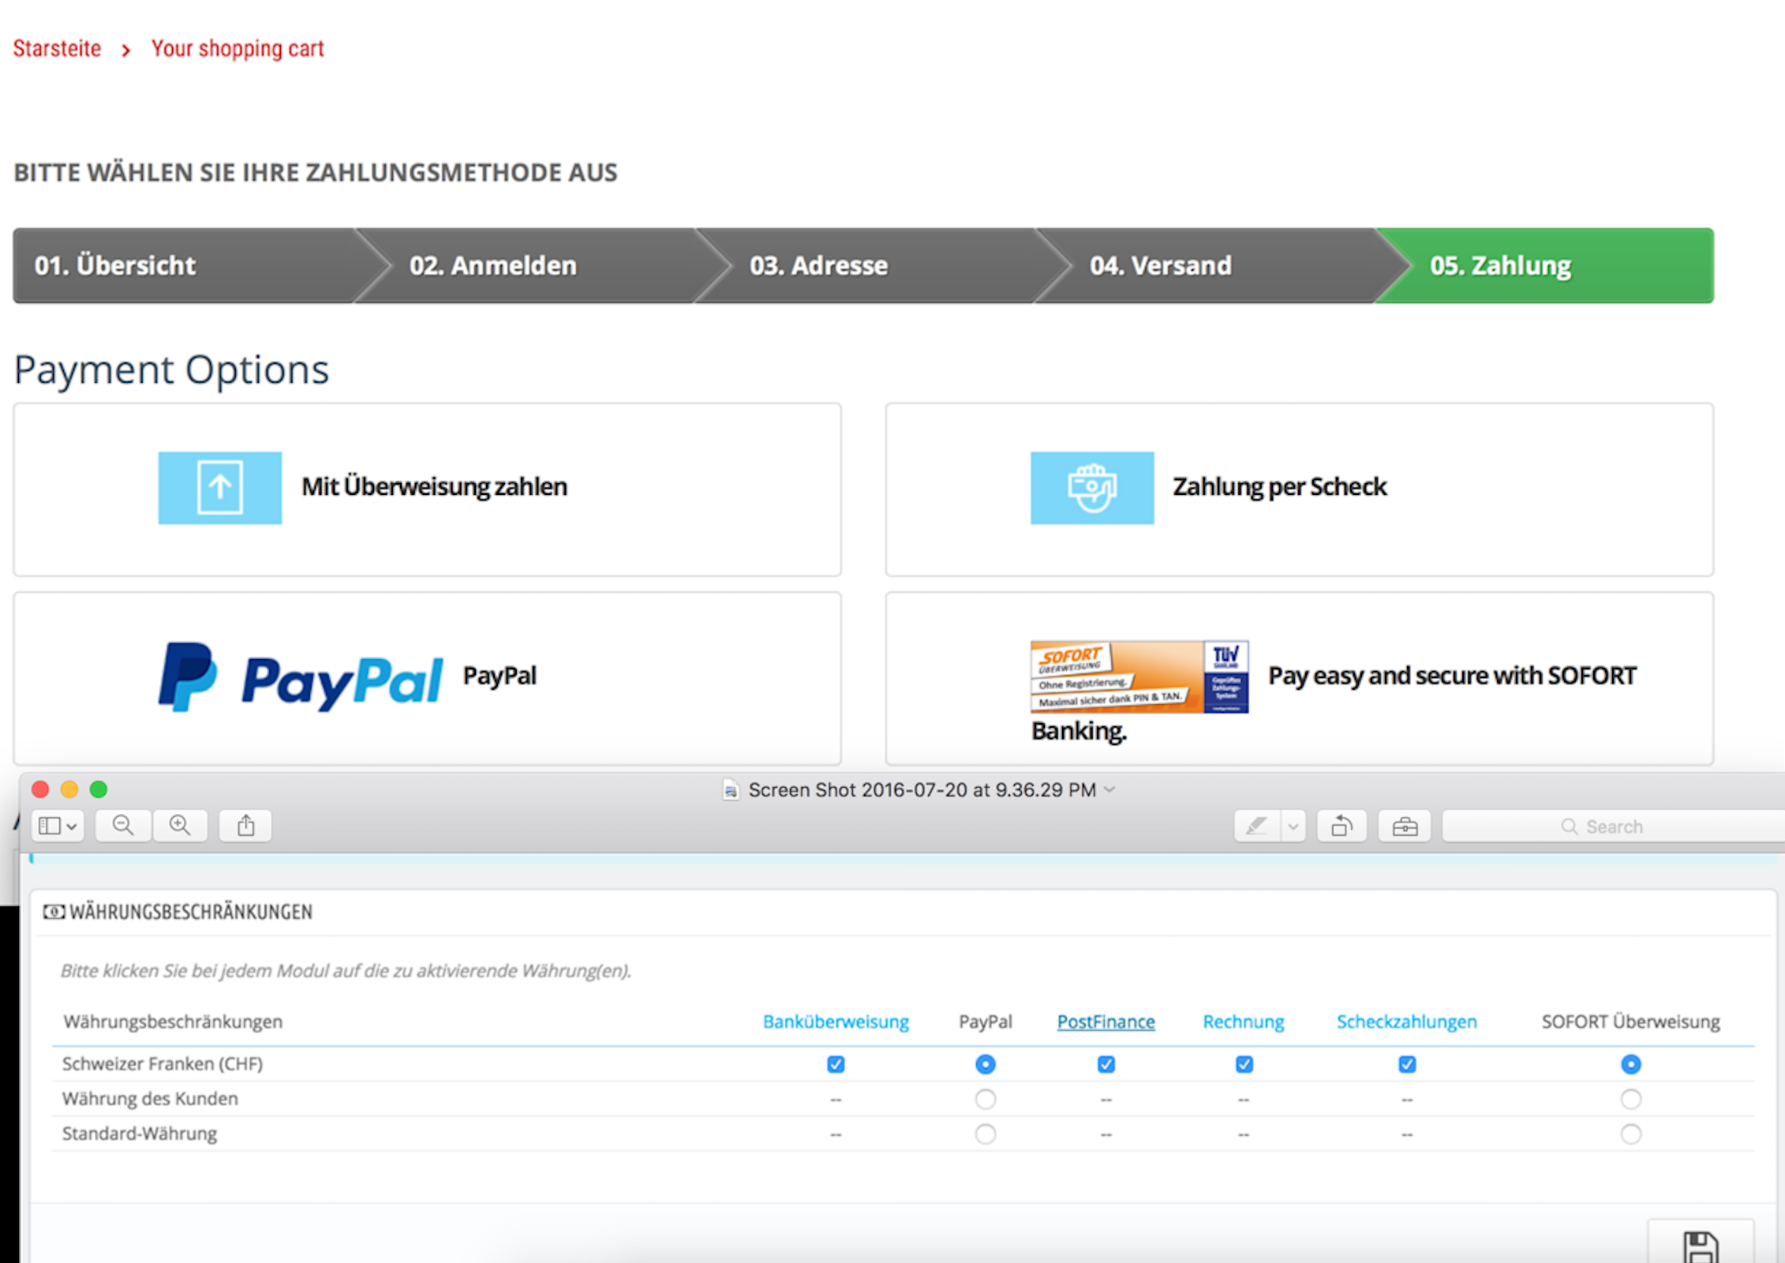Select PayPal radio for Währung des Kunden
Image resolution: width=1785 pixels, height=1263 pixels.
[985, 1099]
